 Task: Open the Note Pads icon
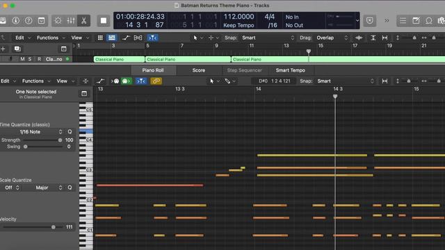416,20
